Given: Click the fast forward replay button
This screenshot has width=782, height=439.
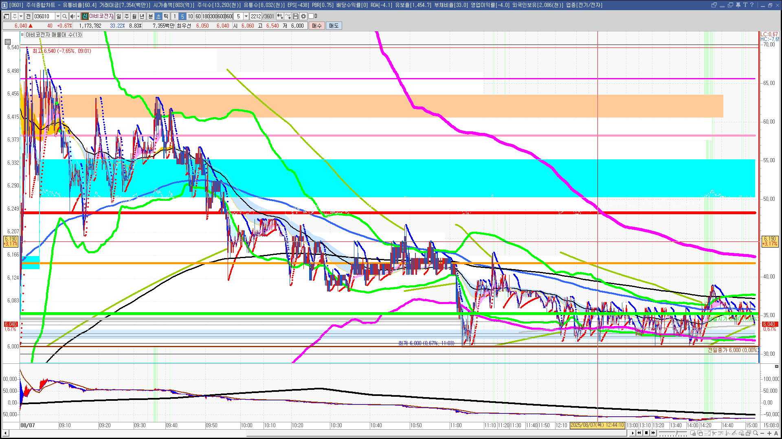Looking at the screenshot, I should coord(653,433).
